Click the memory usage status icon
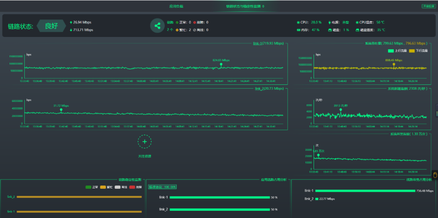This screenshot has width=438, height=218. point(298,30)
